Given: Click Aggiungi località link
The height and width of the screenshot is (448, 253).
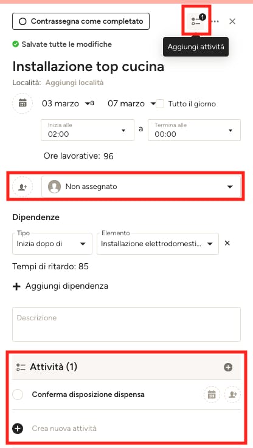Looking at the screenshot, I should pos(75,83).
